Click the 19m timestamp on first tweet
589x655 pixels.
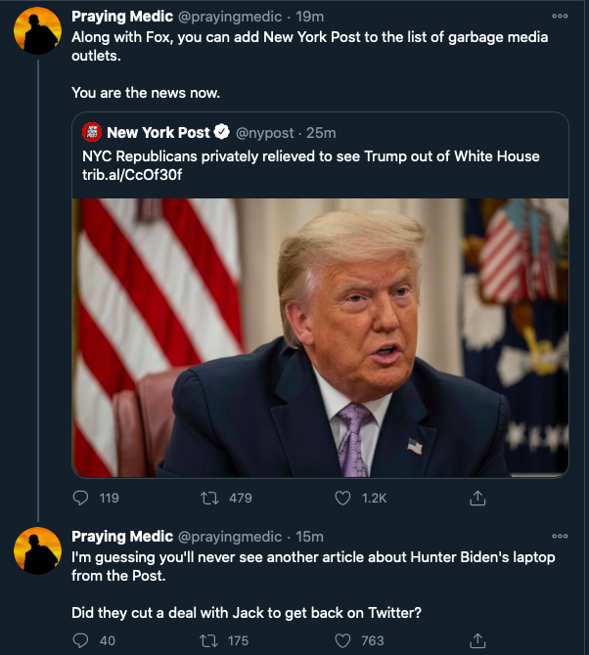point(312,17)
